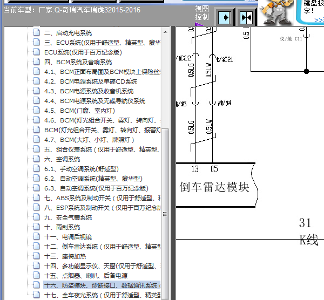Click the tree panel vertical scrollbar thumb
Viewport: 324px width, 300px height.
point(165,214)
